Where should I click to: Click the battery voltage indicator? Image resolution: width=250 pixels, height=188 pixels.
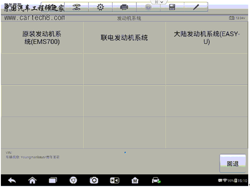(237, 18)
